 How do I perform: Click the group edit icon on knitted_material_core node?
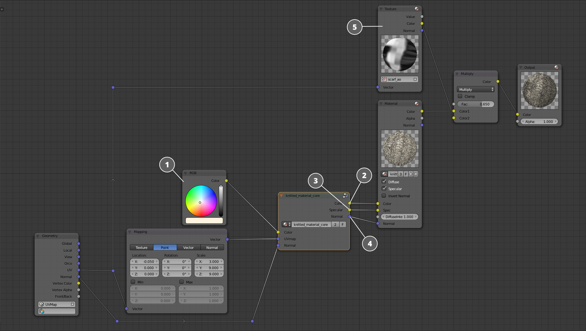(x=345, y=195)
